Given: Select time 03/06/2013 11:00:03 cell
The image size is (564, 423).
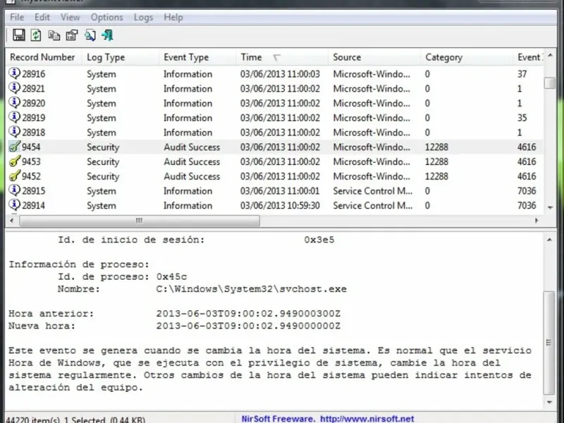Looking at the screenshot, I should click(x=280, y=74).
